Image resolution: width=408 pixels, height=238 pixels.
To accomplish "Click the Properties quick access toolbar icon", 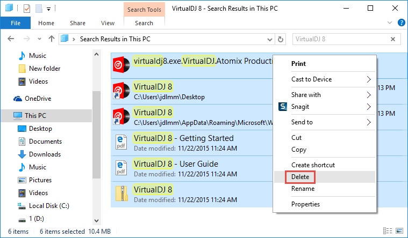I will 27,9.
